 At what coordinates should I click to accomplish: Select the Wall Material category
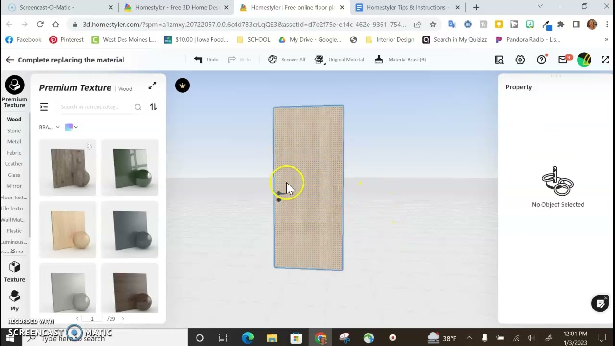point(14,220)
